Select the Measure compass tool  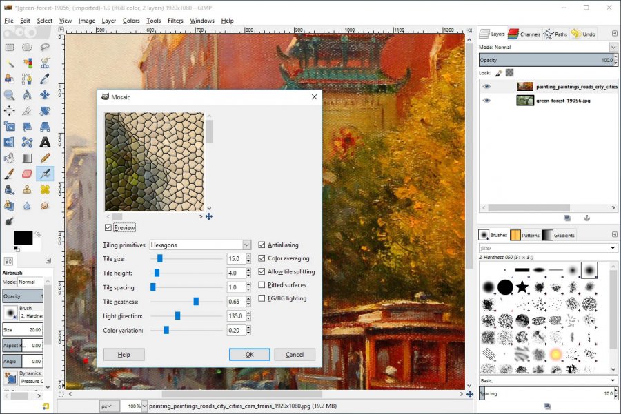(27, 95)
